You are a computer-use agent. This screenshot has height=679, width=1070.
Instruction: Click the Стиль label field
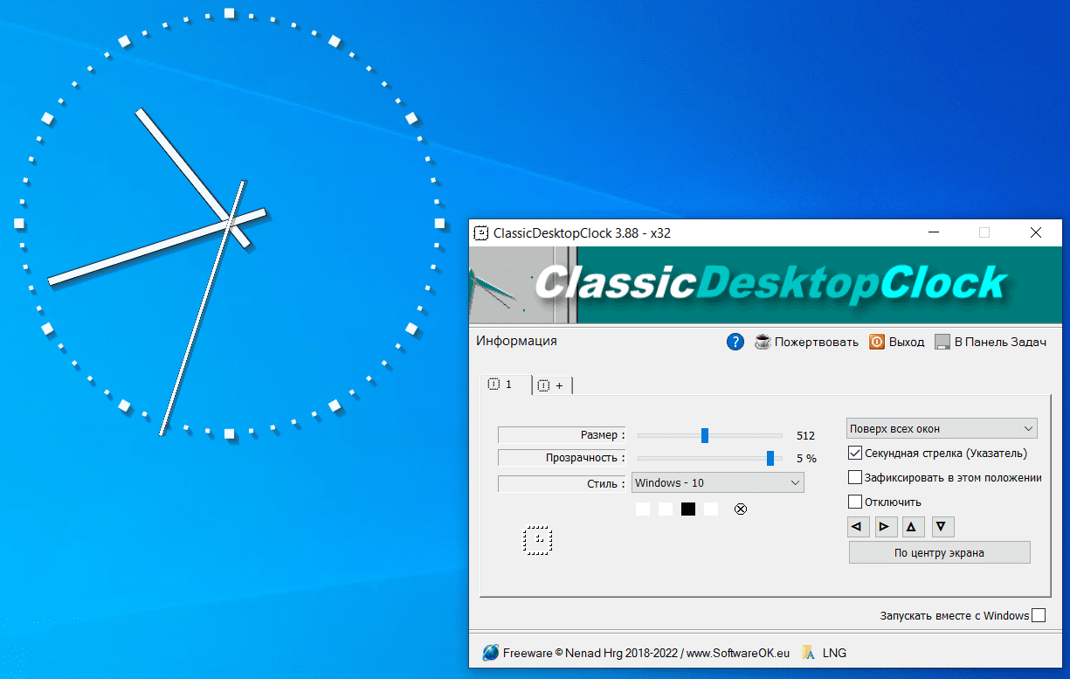tap(563, 483)
